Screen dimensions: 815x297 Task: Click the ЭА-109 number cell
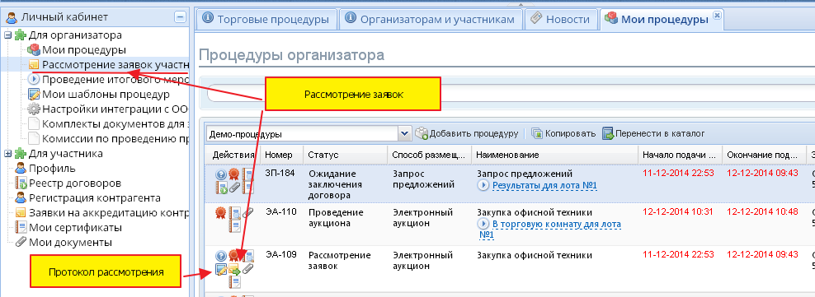(x=280, y=255)
